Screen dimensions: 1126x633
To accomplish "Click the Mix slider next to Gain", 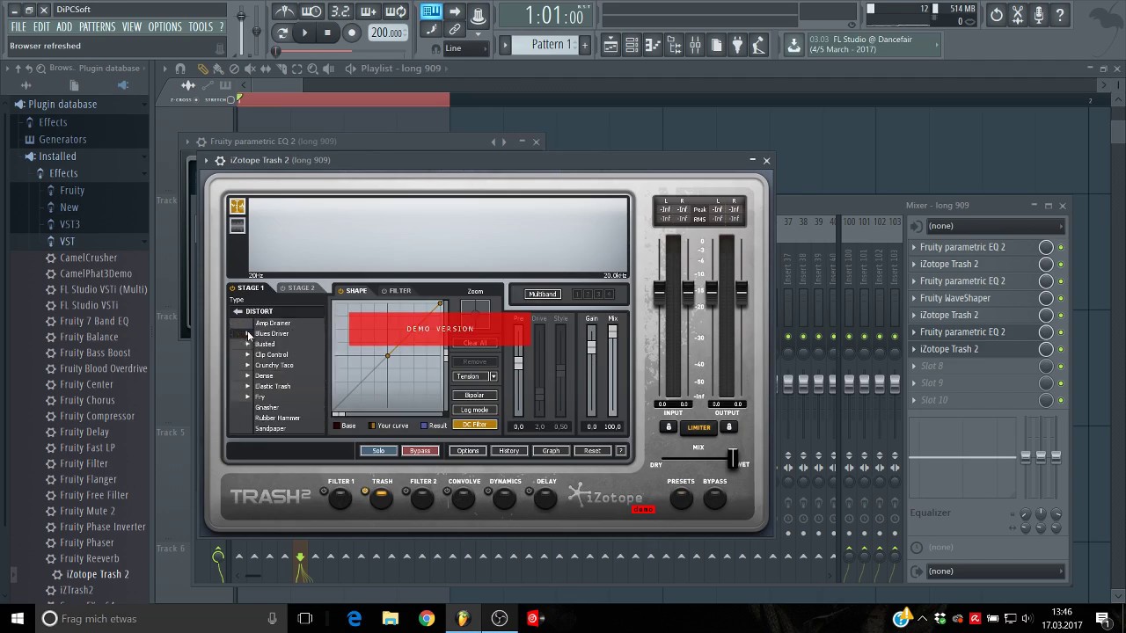I will 612,369.
